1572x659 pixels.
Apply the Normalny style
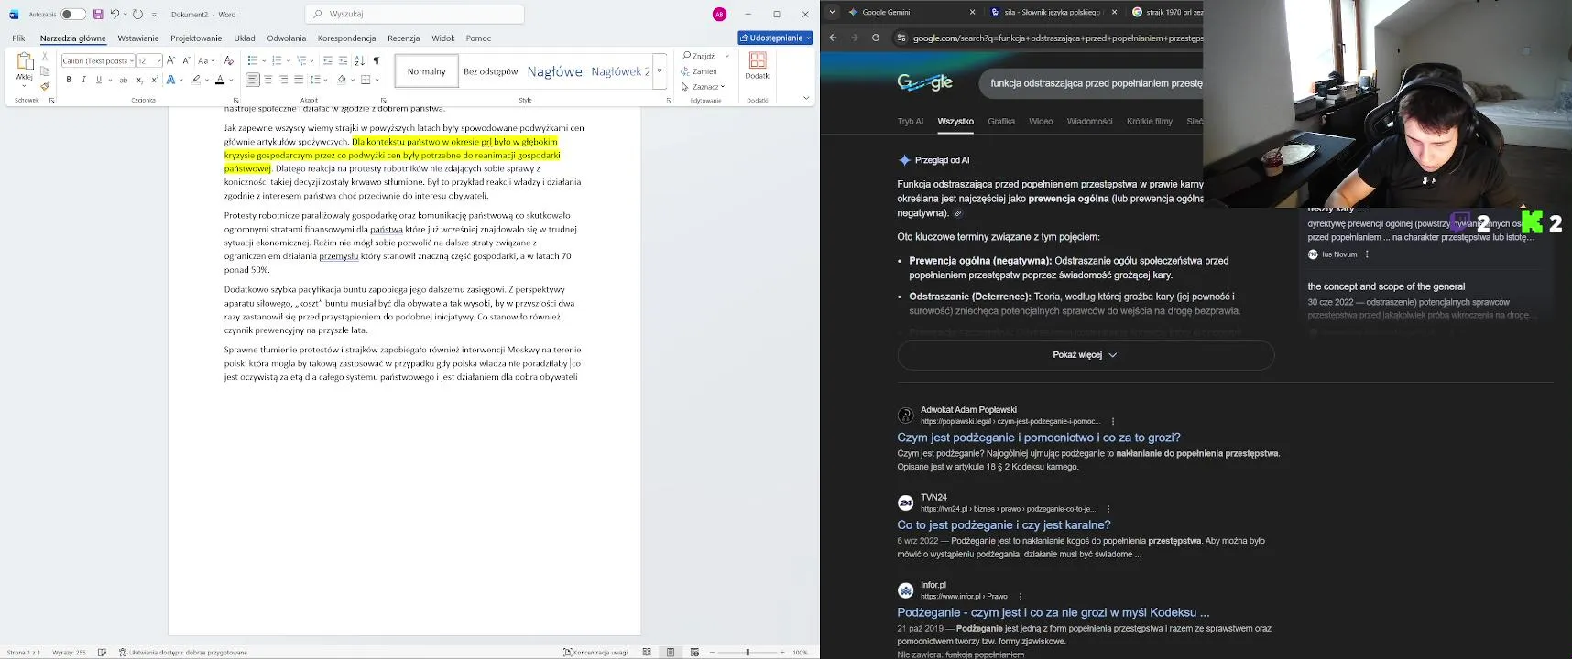(x=427, y=71)
